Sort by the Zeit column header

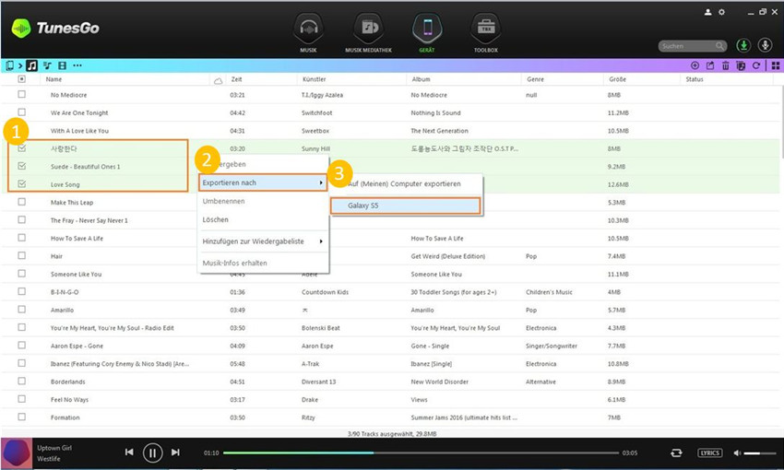pos(236,79)
